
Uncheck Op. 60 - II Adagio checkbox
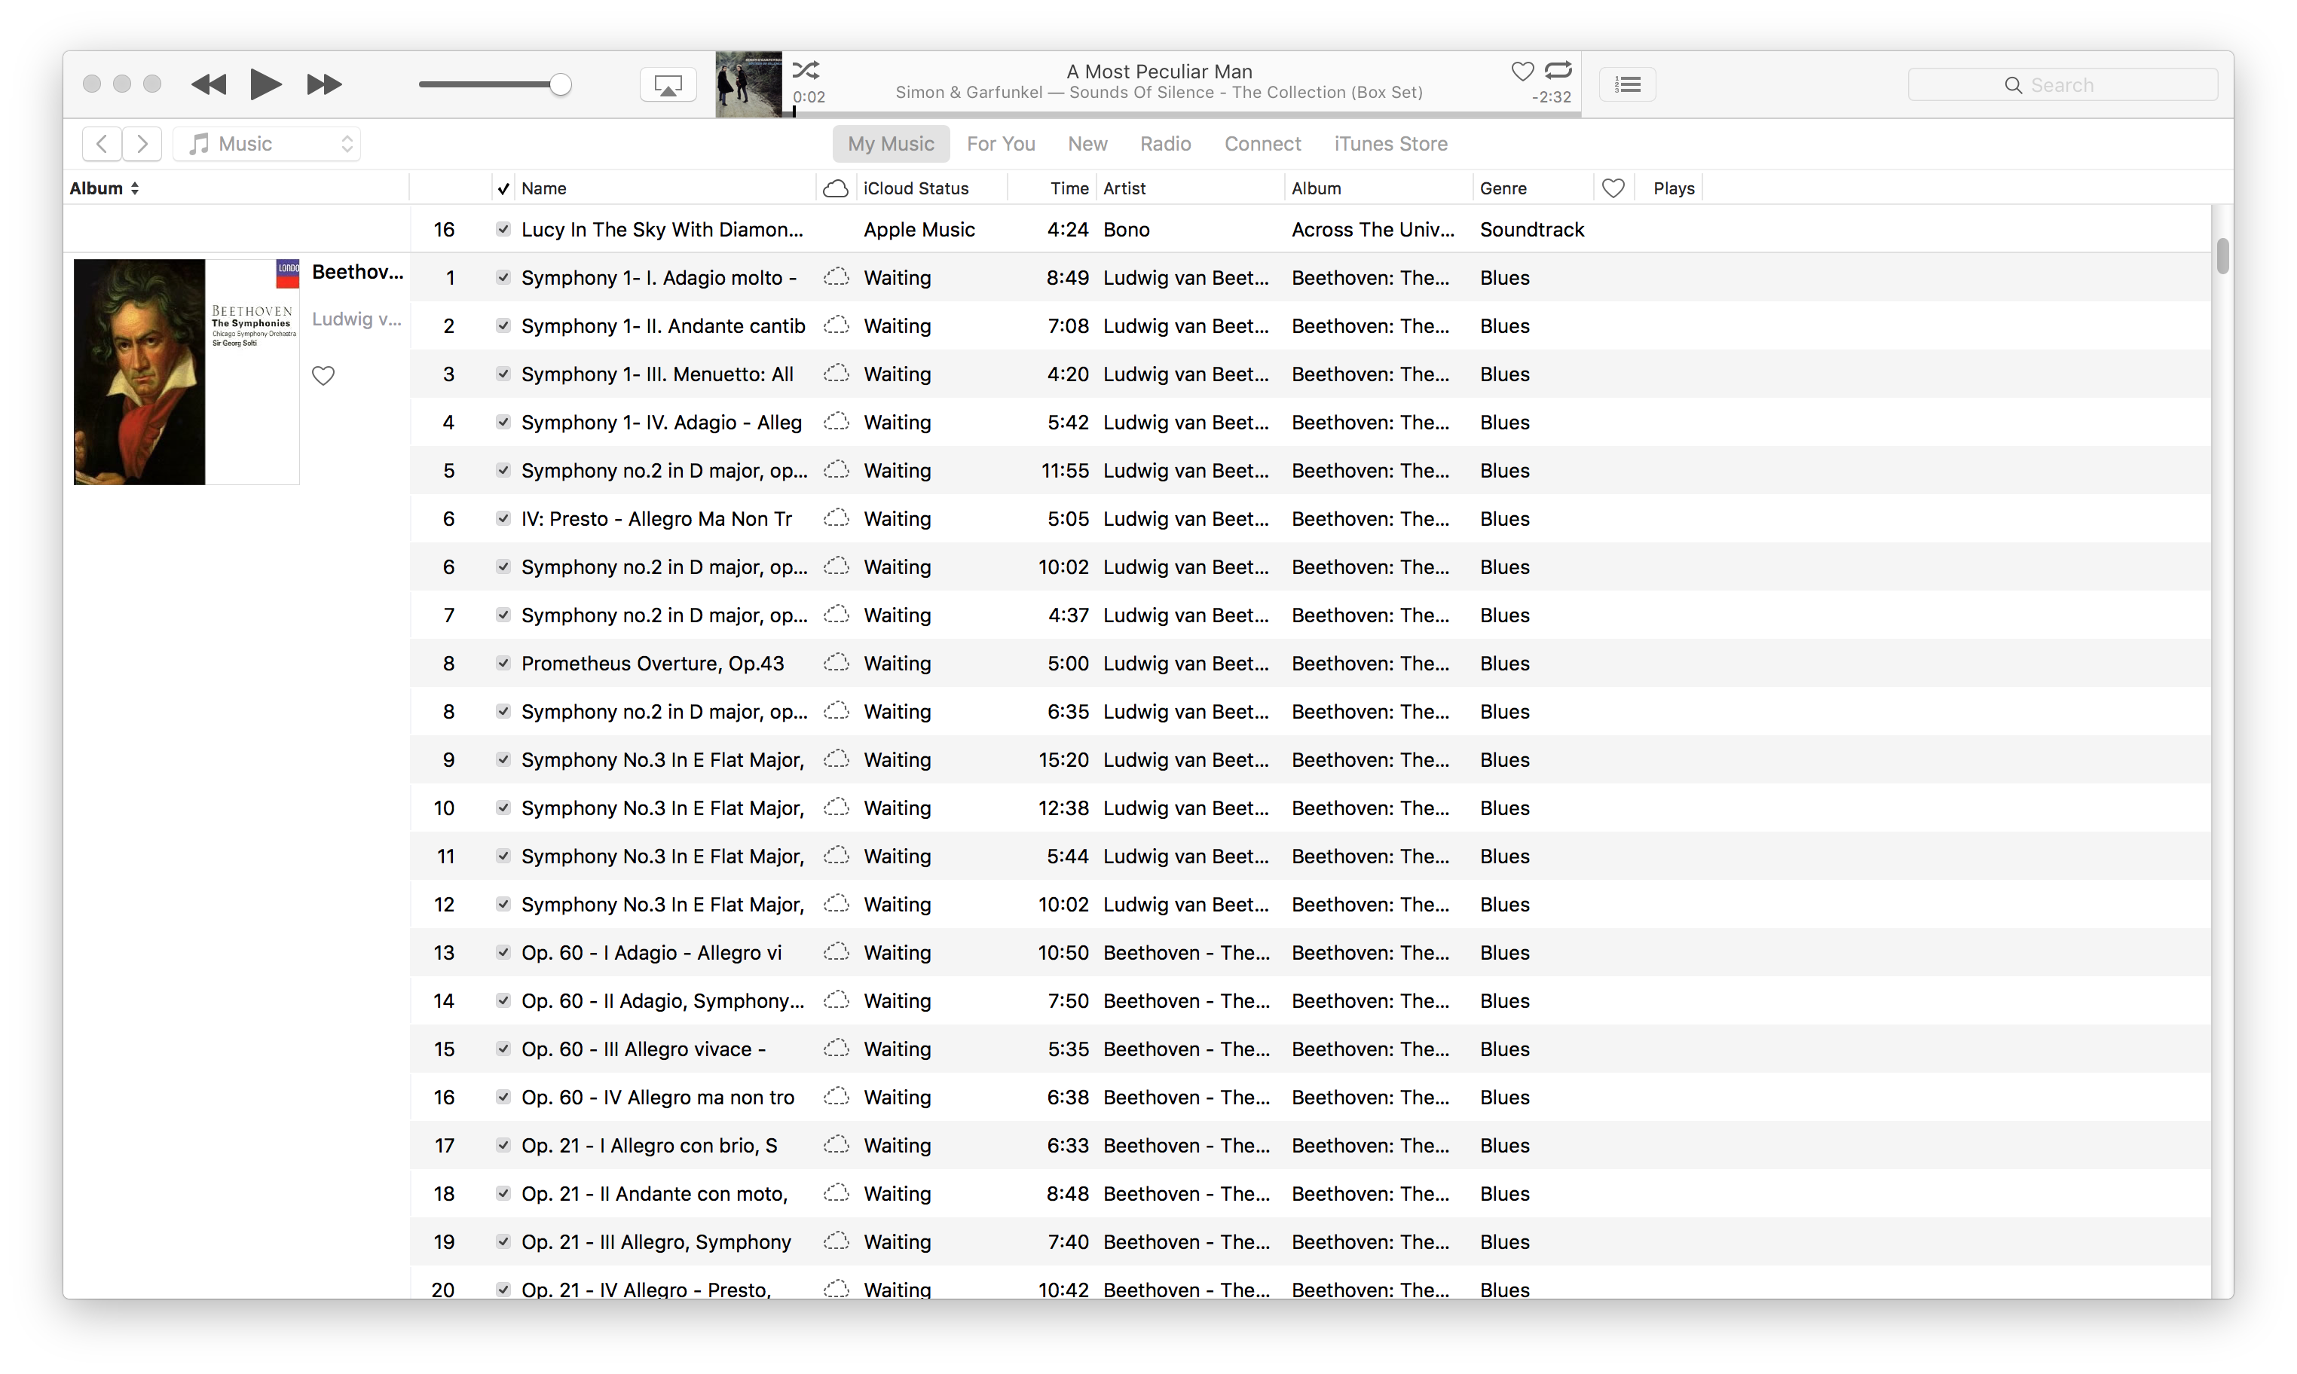[503, 1000]
